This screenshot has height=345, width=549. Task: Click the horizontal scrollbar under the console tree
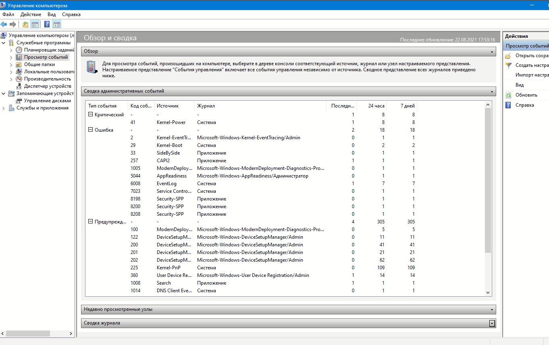pos(28,334)
